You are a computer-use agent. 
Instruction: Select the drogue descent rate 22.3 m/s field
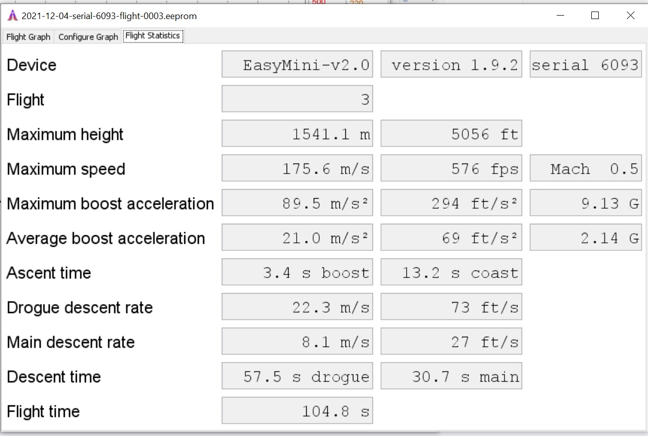[x=297, y=307]
